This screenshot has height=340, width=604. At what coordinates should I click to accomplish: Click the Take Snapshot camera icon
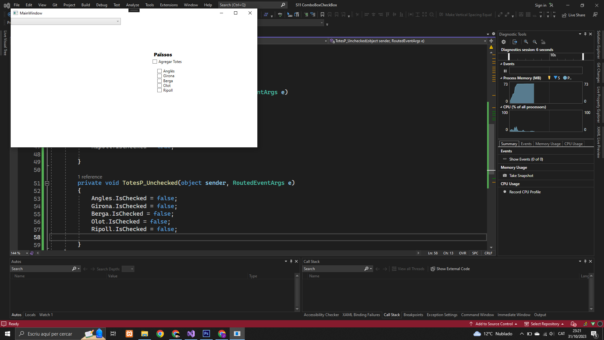click(x=505, y=176)
